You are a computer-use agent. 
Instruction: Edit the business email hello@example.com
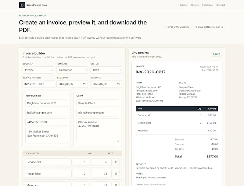[47, 113]
